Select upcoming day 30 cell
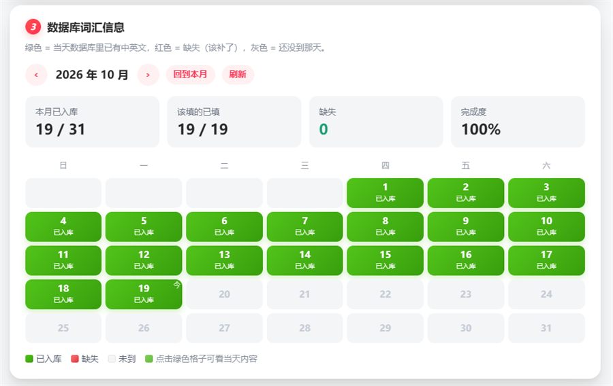The image size is (613, 386). point(466,328)
